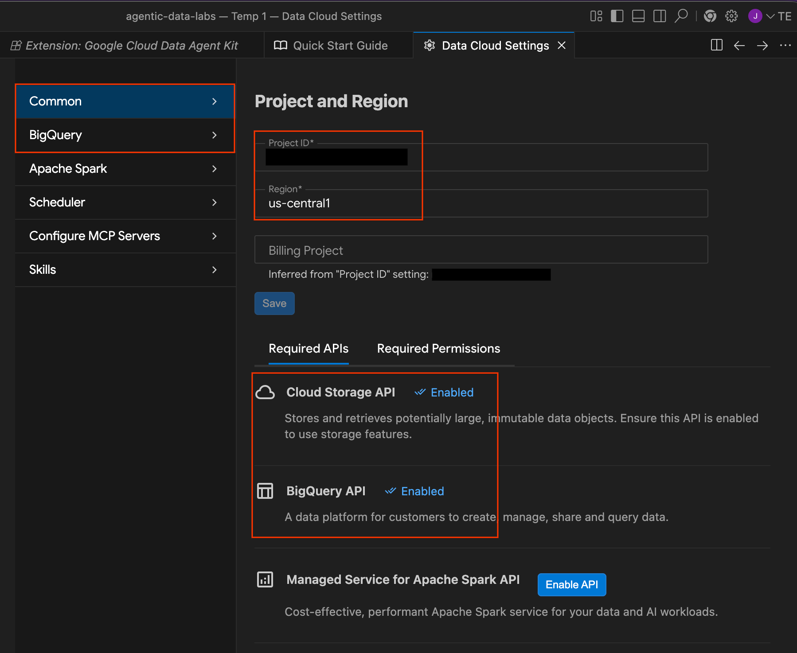Switch to Extension: Google Cloud Data Agent Kit tab

coord(132,45)
